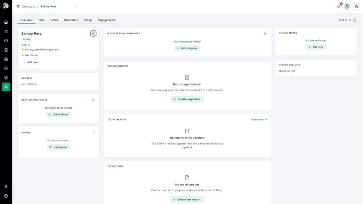
Task: Click the help question mark icon in sidebar
Action: (6, 196)
